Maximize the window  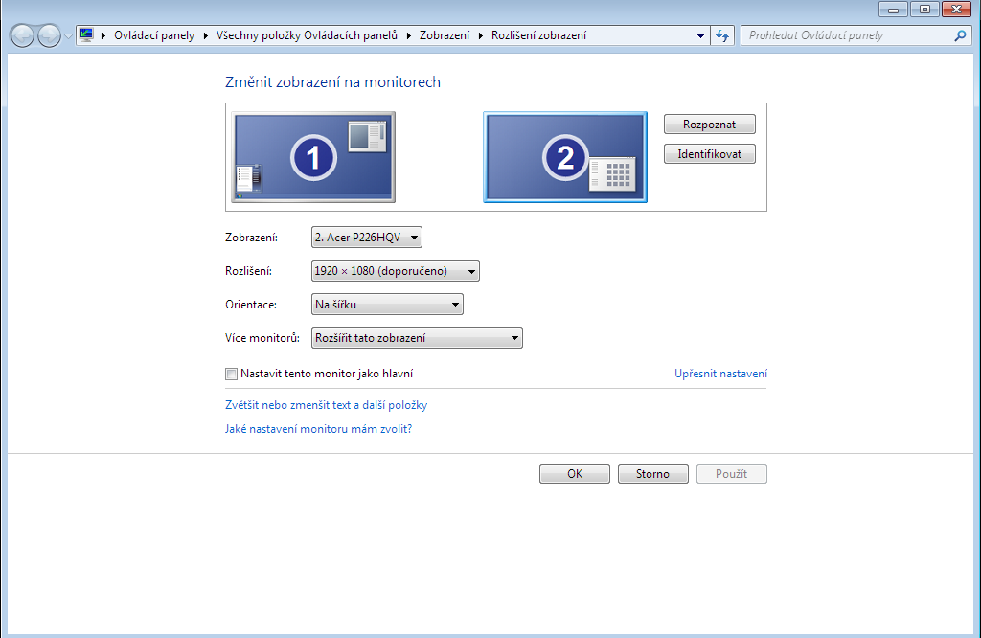coord(924,10)
